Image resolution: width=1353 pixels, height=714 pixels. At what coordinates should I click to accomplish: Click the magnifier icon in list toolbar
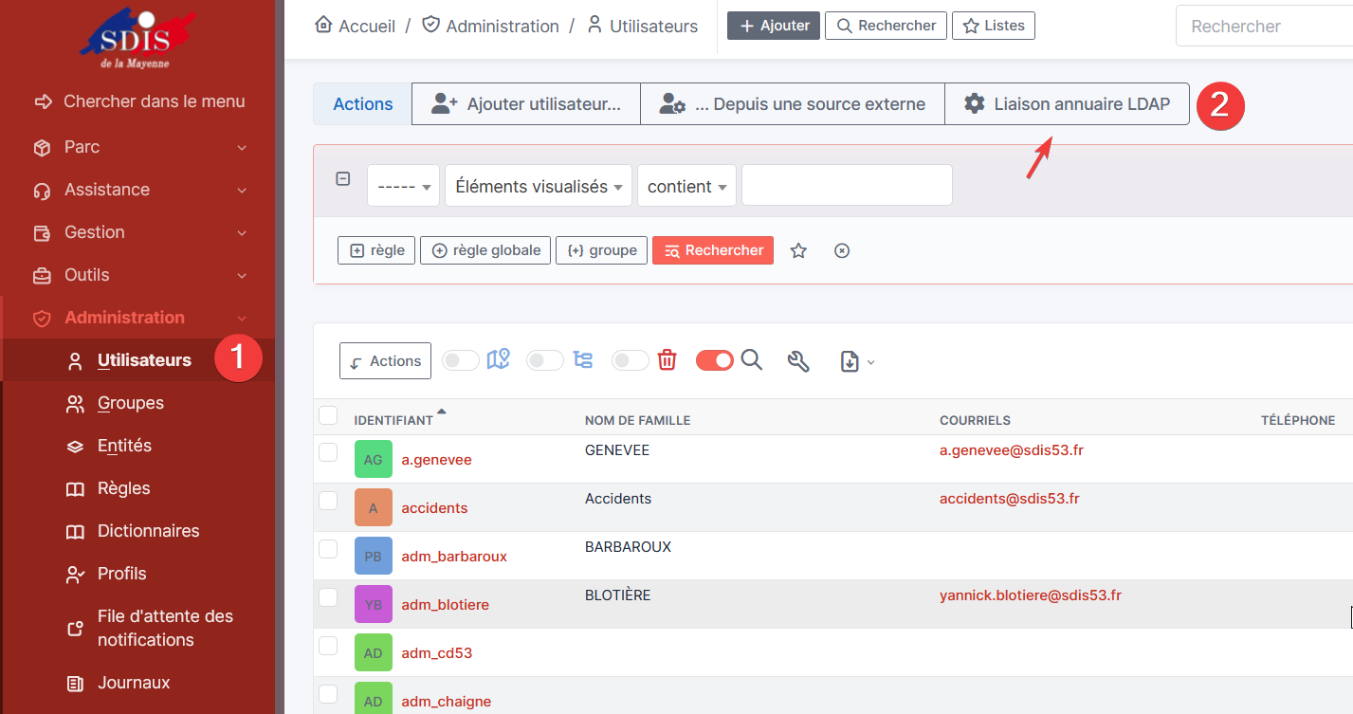(x=752, y=360)
